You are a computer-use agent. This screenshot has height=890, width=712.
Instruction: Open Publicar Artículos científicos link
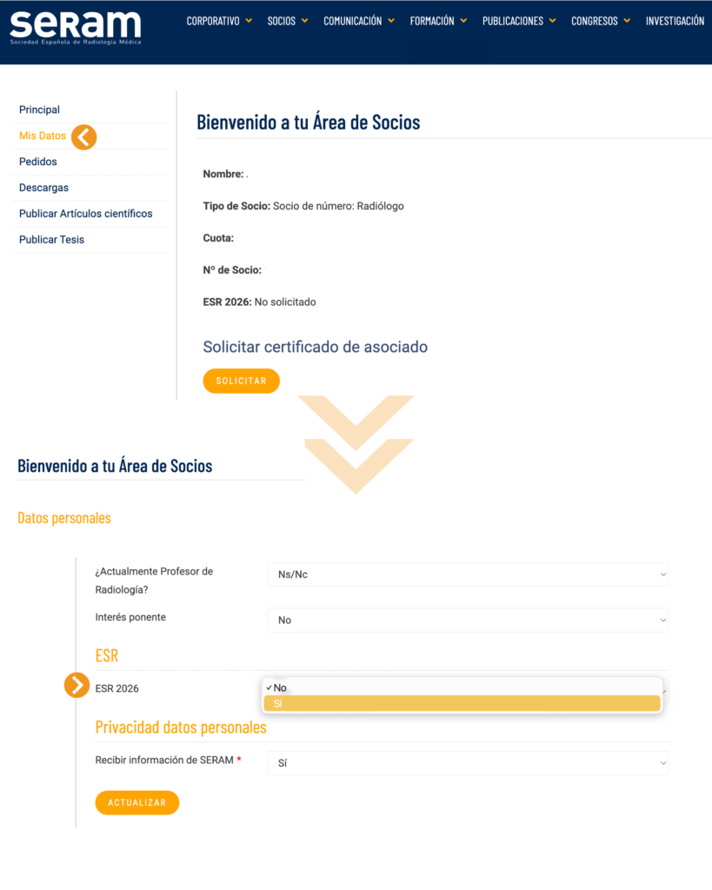click(86, 214)
